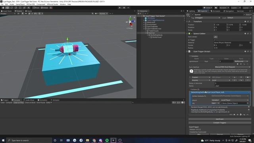Remove selected action with minus icon
The height and width of the screenshot is (143, 254).
247,115
